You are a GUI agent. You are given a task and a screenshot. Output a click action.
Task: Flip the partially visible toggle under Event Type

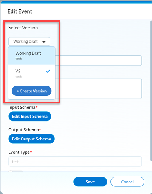16,171
